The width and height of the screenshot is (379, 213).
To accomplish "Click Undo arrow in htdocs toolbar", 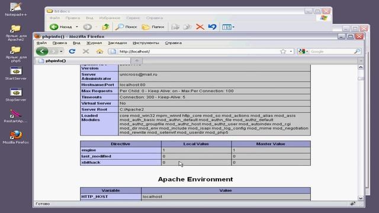I will (x=212, y=27).
